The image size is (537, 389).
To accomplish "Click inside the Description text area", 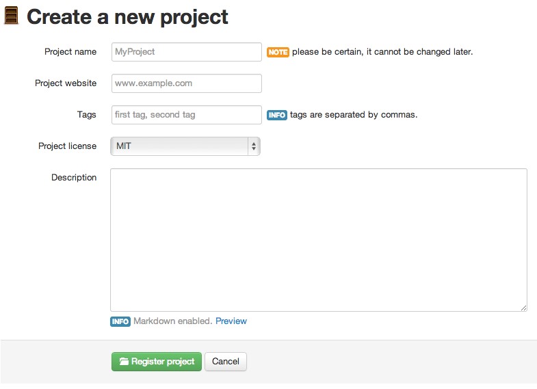I will [x=318, y=239].
